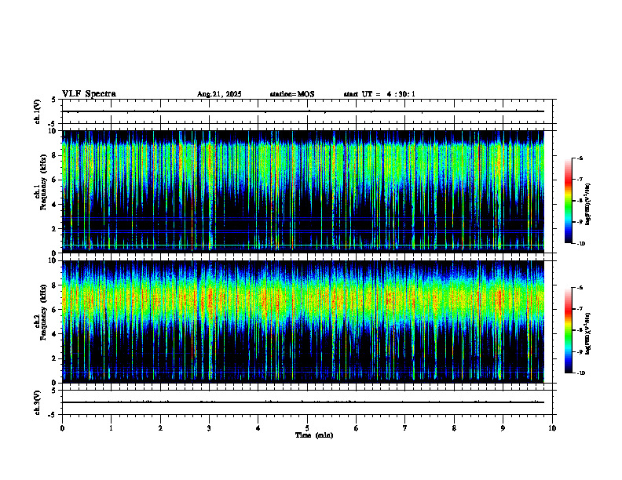
Task: Click the ch.2 spectrogram color scale bar
Action: coord(569,330)
